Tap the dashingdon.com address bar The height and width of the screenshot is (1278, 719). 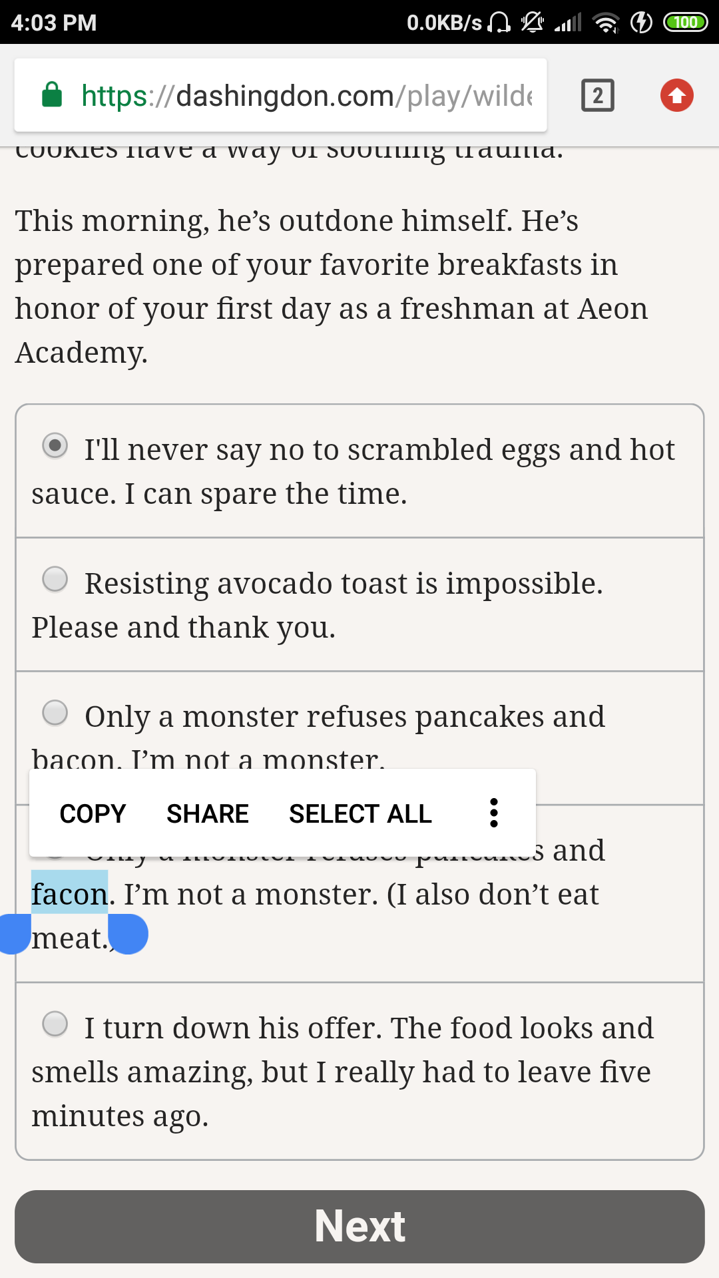click(306, 96)
